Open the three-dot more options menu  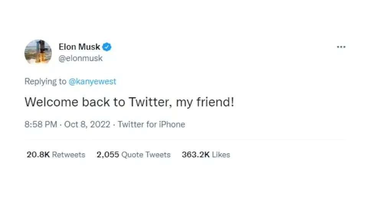pos(341,47)
